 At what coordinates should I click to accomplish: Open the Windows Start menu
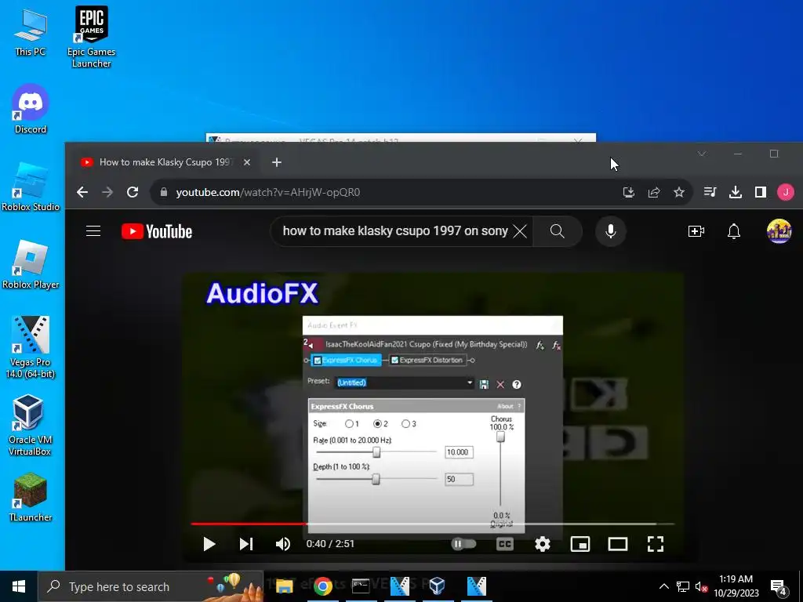pyautogui.click(x=19, y=586)
